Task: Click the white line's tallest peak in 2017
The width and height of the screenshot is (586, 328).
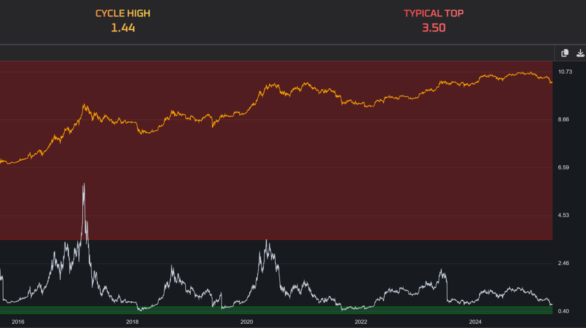Action: [x=84, y=184]
